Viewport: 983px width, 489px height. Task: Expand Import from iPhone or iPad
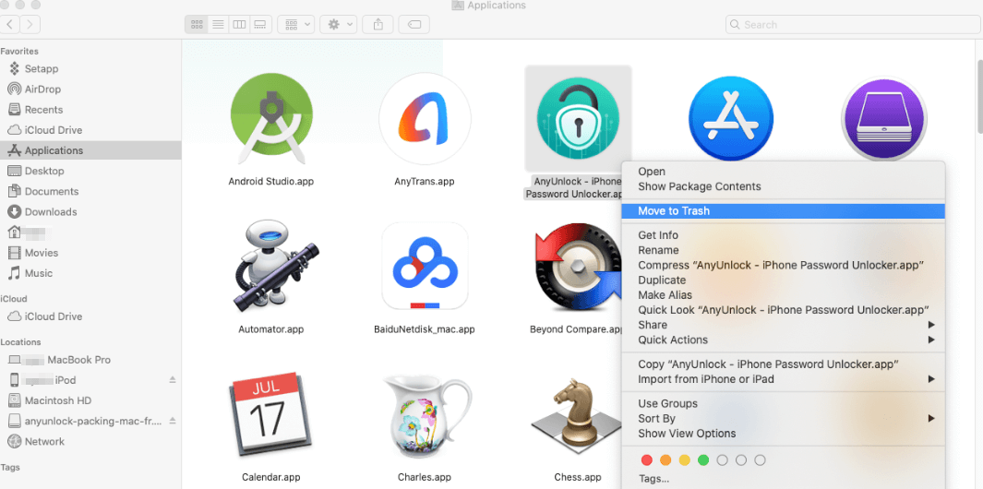point(783,379)
